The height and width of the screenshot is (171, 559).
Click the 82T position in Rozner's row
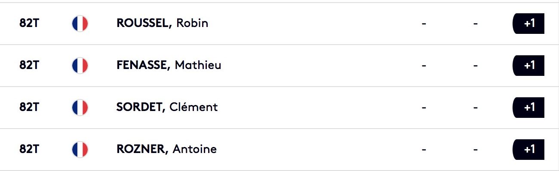29,149
